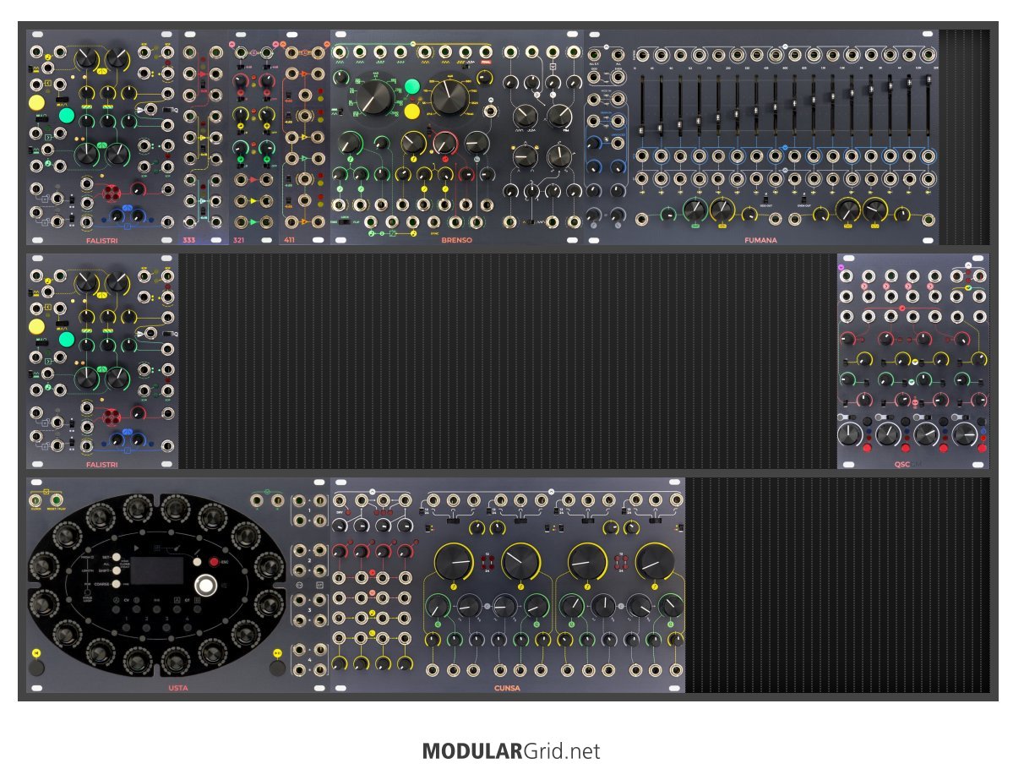This screenshot has width=1024, height=769.
Task: Click the blue chevron icon in FUMANA's center
Action: pyautogui.click(x=785, y=147)
